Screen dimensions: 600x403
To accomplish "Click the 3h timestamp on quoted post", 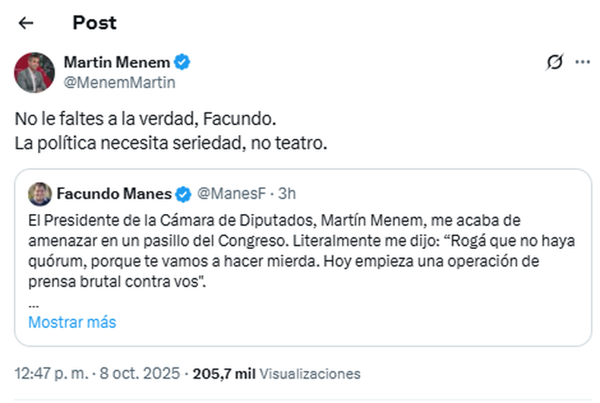I will tap(287, 195).
